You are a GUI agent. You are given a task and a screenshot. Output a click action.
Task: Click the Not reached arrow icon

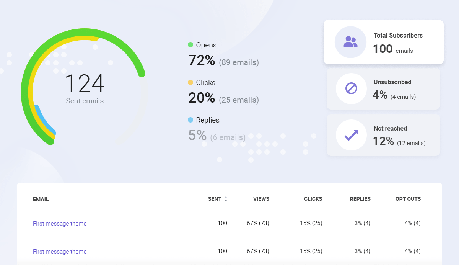350,135
